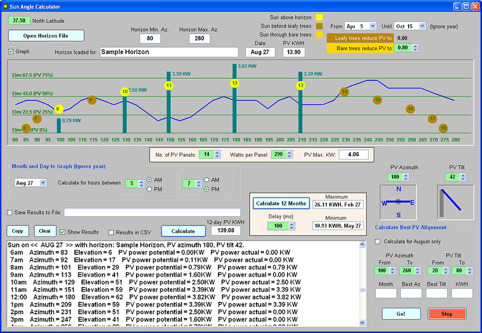Open the Aug 27 month and day dropdown

tap(43, 183)
